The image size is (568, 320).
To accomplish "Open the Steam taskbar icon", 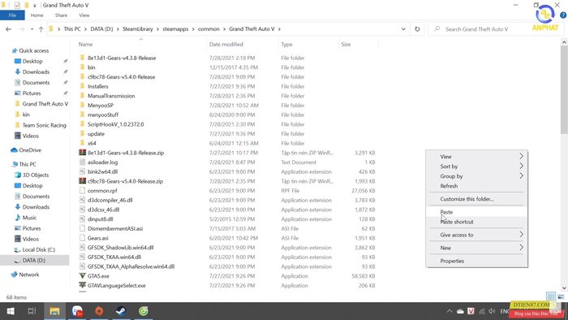I will tap(121, 311).
